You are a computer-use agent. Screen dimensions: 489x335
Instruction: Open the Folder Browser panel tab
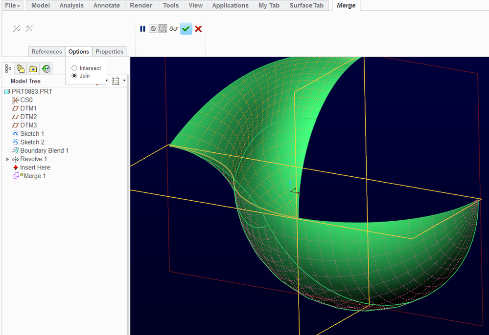point(21,68)
